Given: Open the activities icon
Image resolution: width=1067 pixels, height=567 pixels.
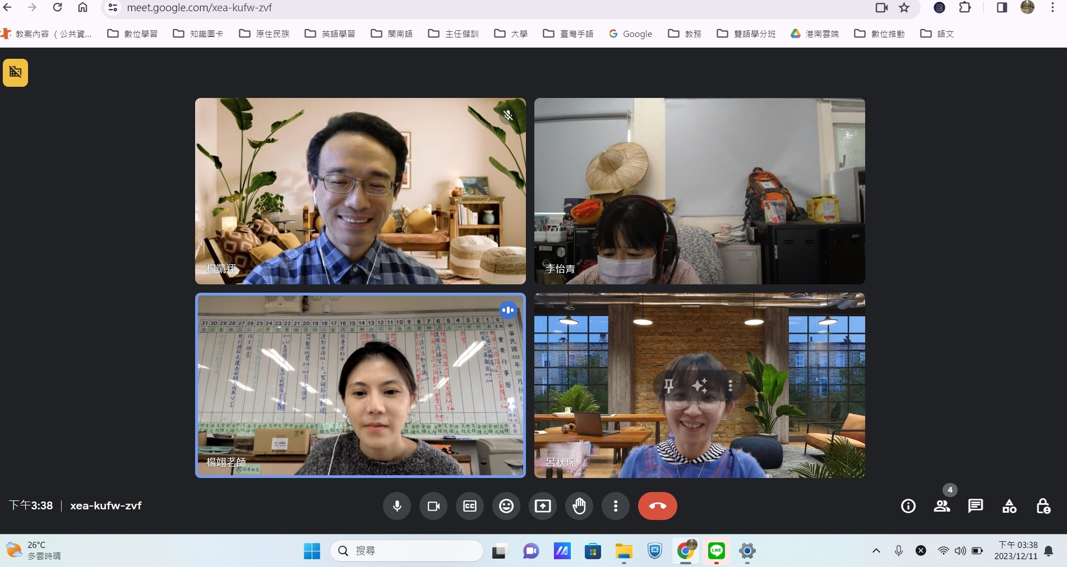Looking at the screenshot, I should [1009, 506].
